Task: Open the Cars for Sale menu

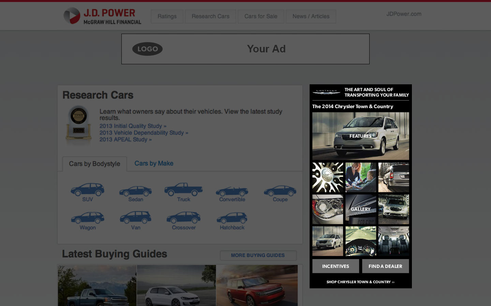Action: [x=261, y=16]
